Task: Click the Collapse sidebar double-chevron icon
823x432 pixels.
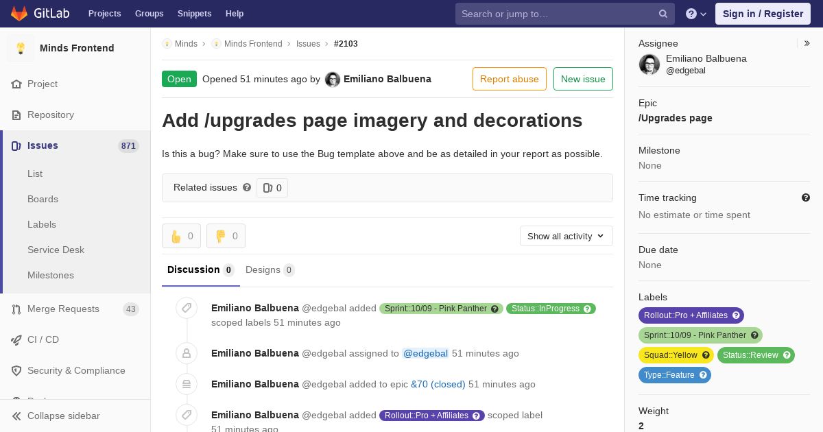Action: click(16, 416)
